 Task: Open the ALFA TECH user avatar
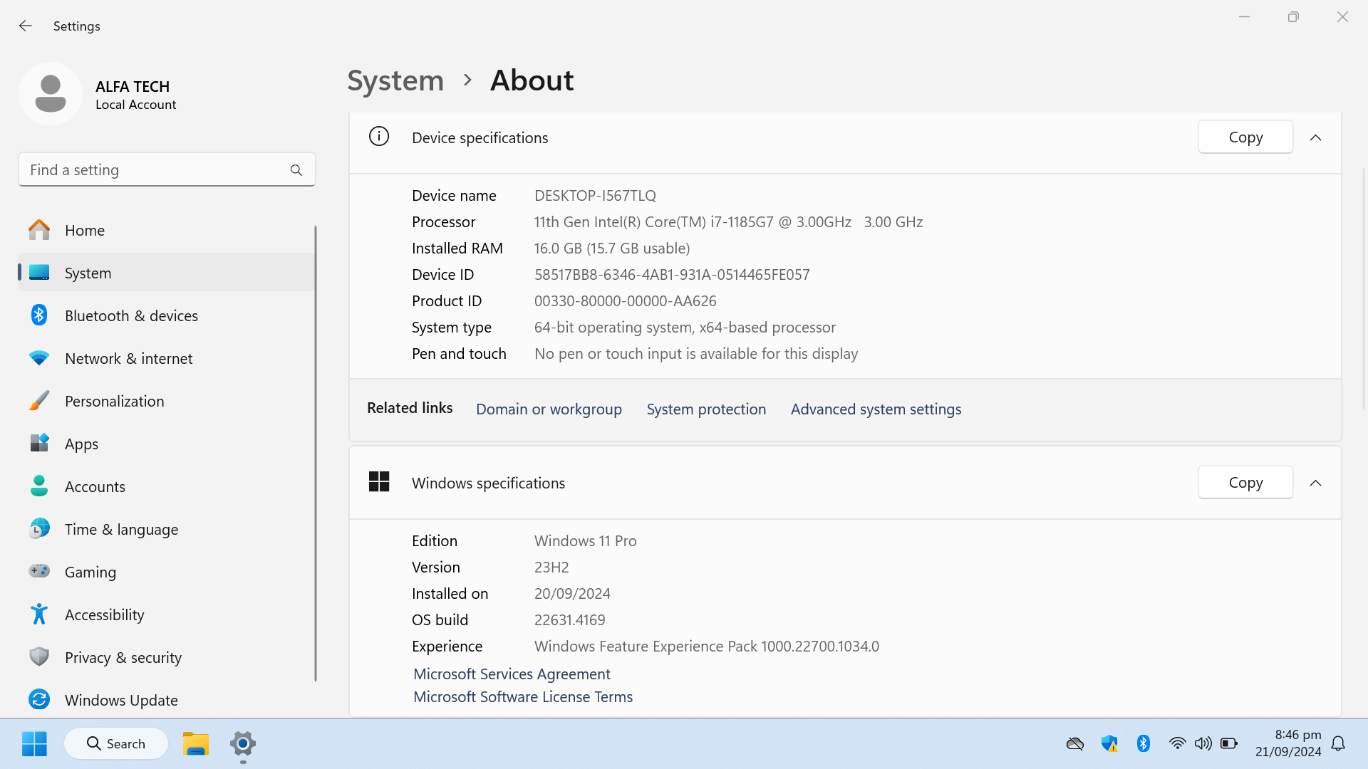pos(51,94)
